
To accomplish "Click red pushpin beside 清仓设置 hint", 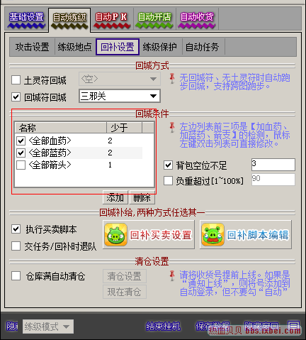I will coord(172,275).
